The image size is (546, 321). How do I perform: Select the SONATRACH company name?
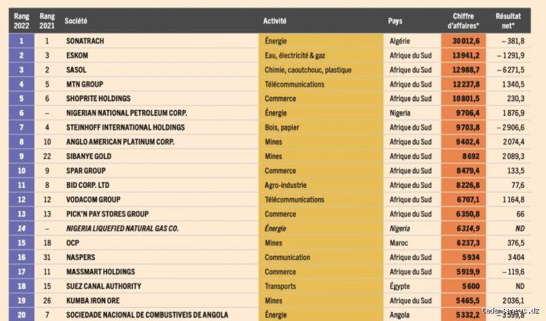pyautogui.click(x=85, y=41)
